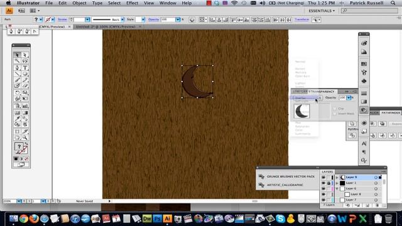
Task: Toggle visibility of Layer 1
Action: pyautogui.click(x=323, y=183)
